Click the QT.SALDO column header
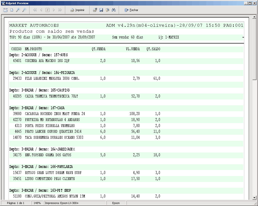The height and width of the screenshot is (206, 258). (153, 49)
